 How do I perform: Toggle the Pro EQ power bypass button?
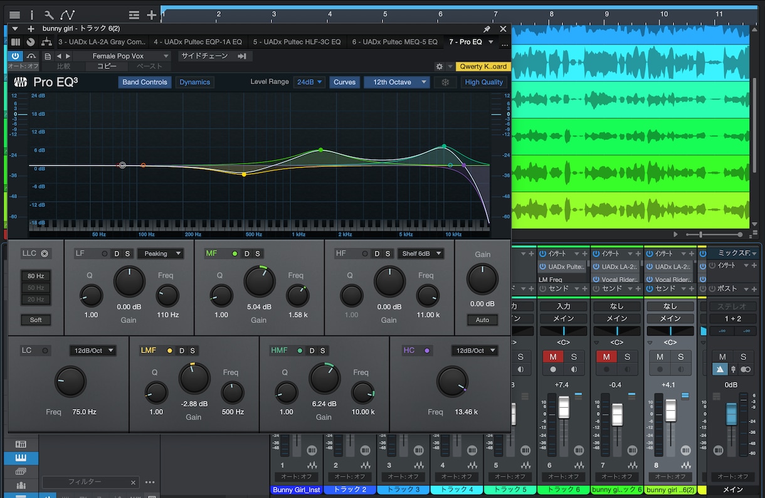(x=15, y=56)
